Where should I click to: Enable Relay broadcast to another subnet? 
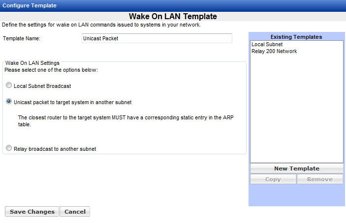[x=8, y=148]
